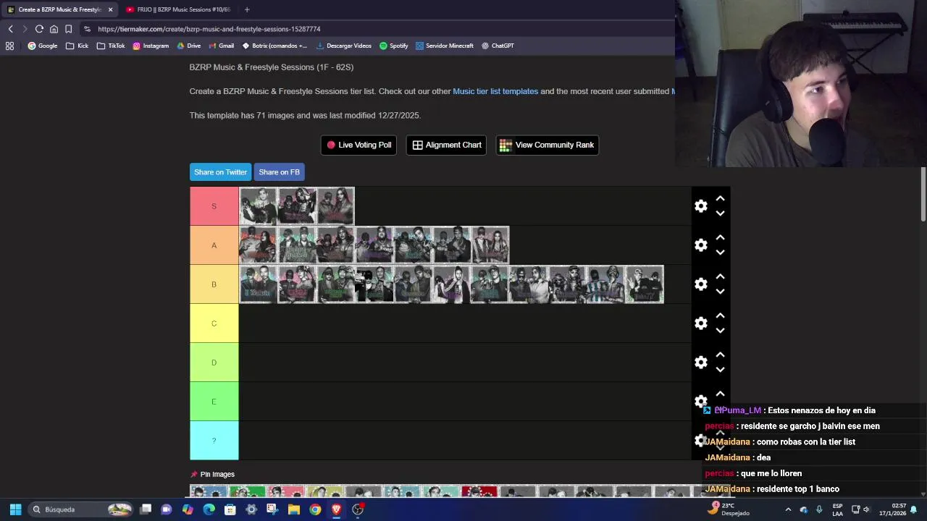The width and height of the screenshot is (927, 521).
Task: Open settings gear for B tier row
Action: click(x=700, y=284)
